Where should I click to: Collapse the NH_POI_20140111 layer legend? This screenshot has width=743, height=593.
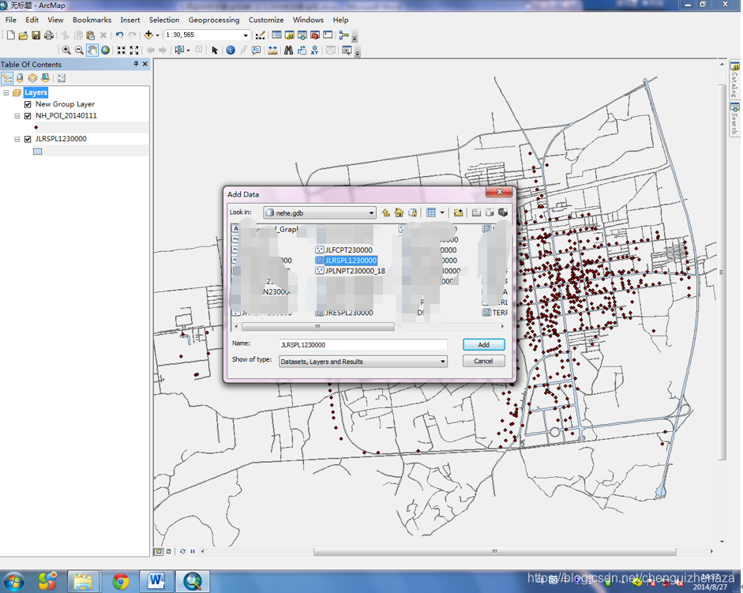pyautogui.click(x=17, y=116)
